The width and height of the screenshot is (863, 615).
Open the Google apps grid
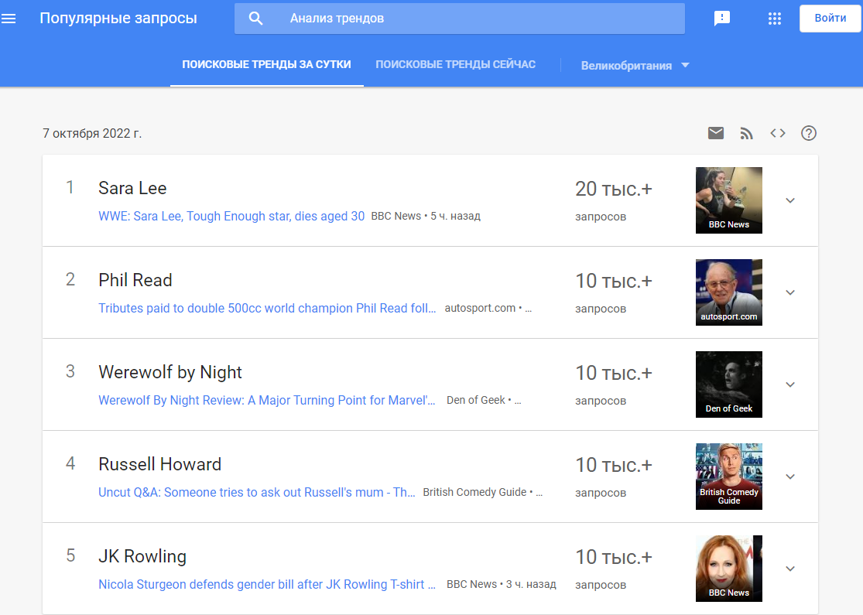775,19
